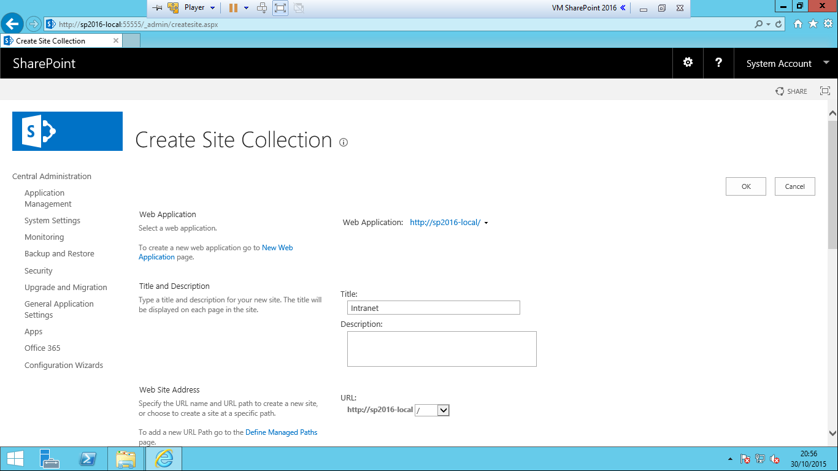838x471 pixels.
Task: Click the Description text area
Action: tap(442, 349)
